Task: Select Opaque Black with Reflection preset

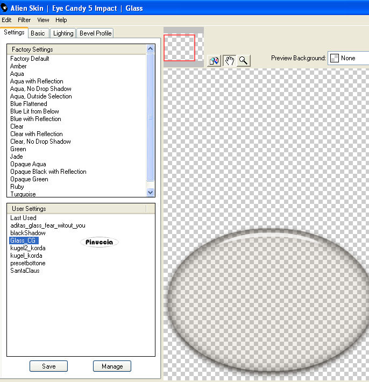Action: coord(48,172)
